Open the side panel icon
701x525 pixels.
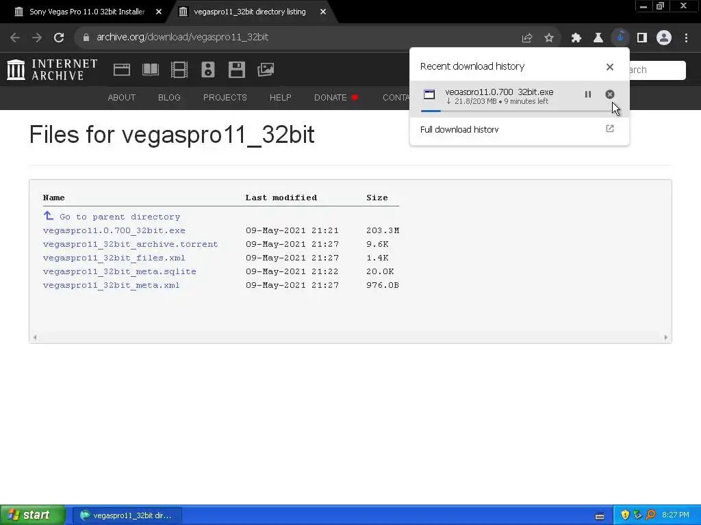tap(642, 38)
